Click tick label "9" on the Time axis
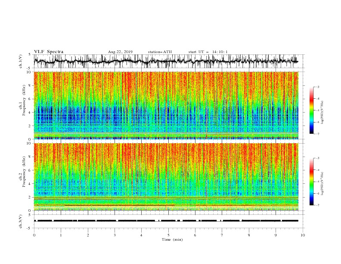This screenshot has width=341, height=264. 276,235
